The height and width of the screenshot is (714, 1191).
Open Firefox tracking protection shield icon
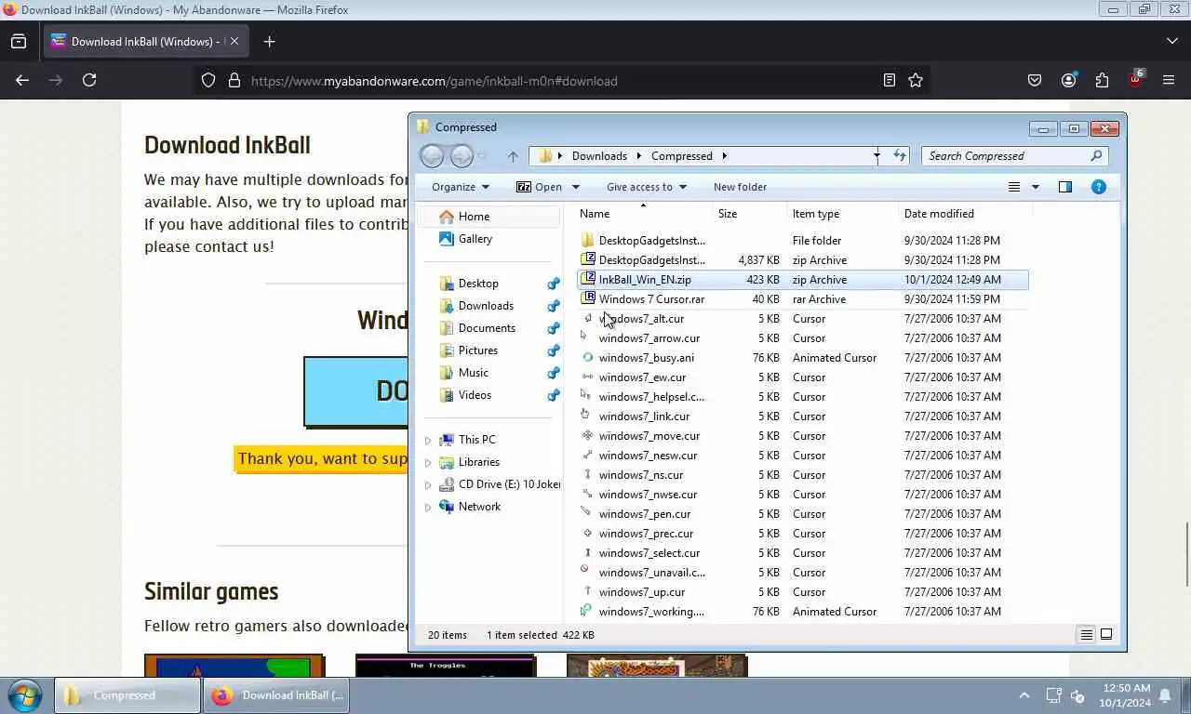point(208,81)
